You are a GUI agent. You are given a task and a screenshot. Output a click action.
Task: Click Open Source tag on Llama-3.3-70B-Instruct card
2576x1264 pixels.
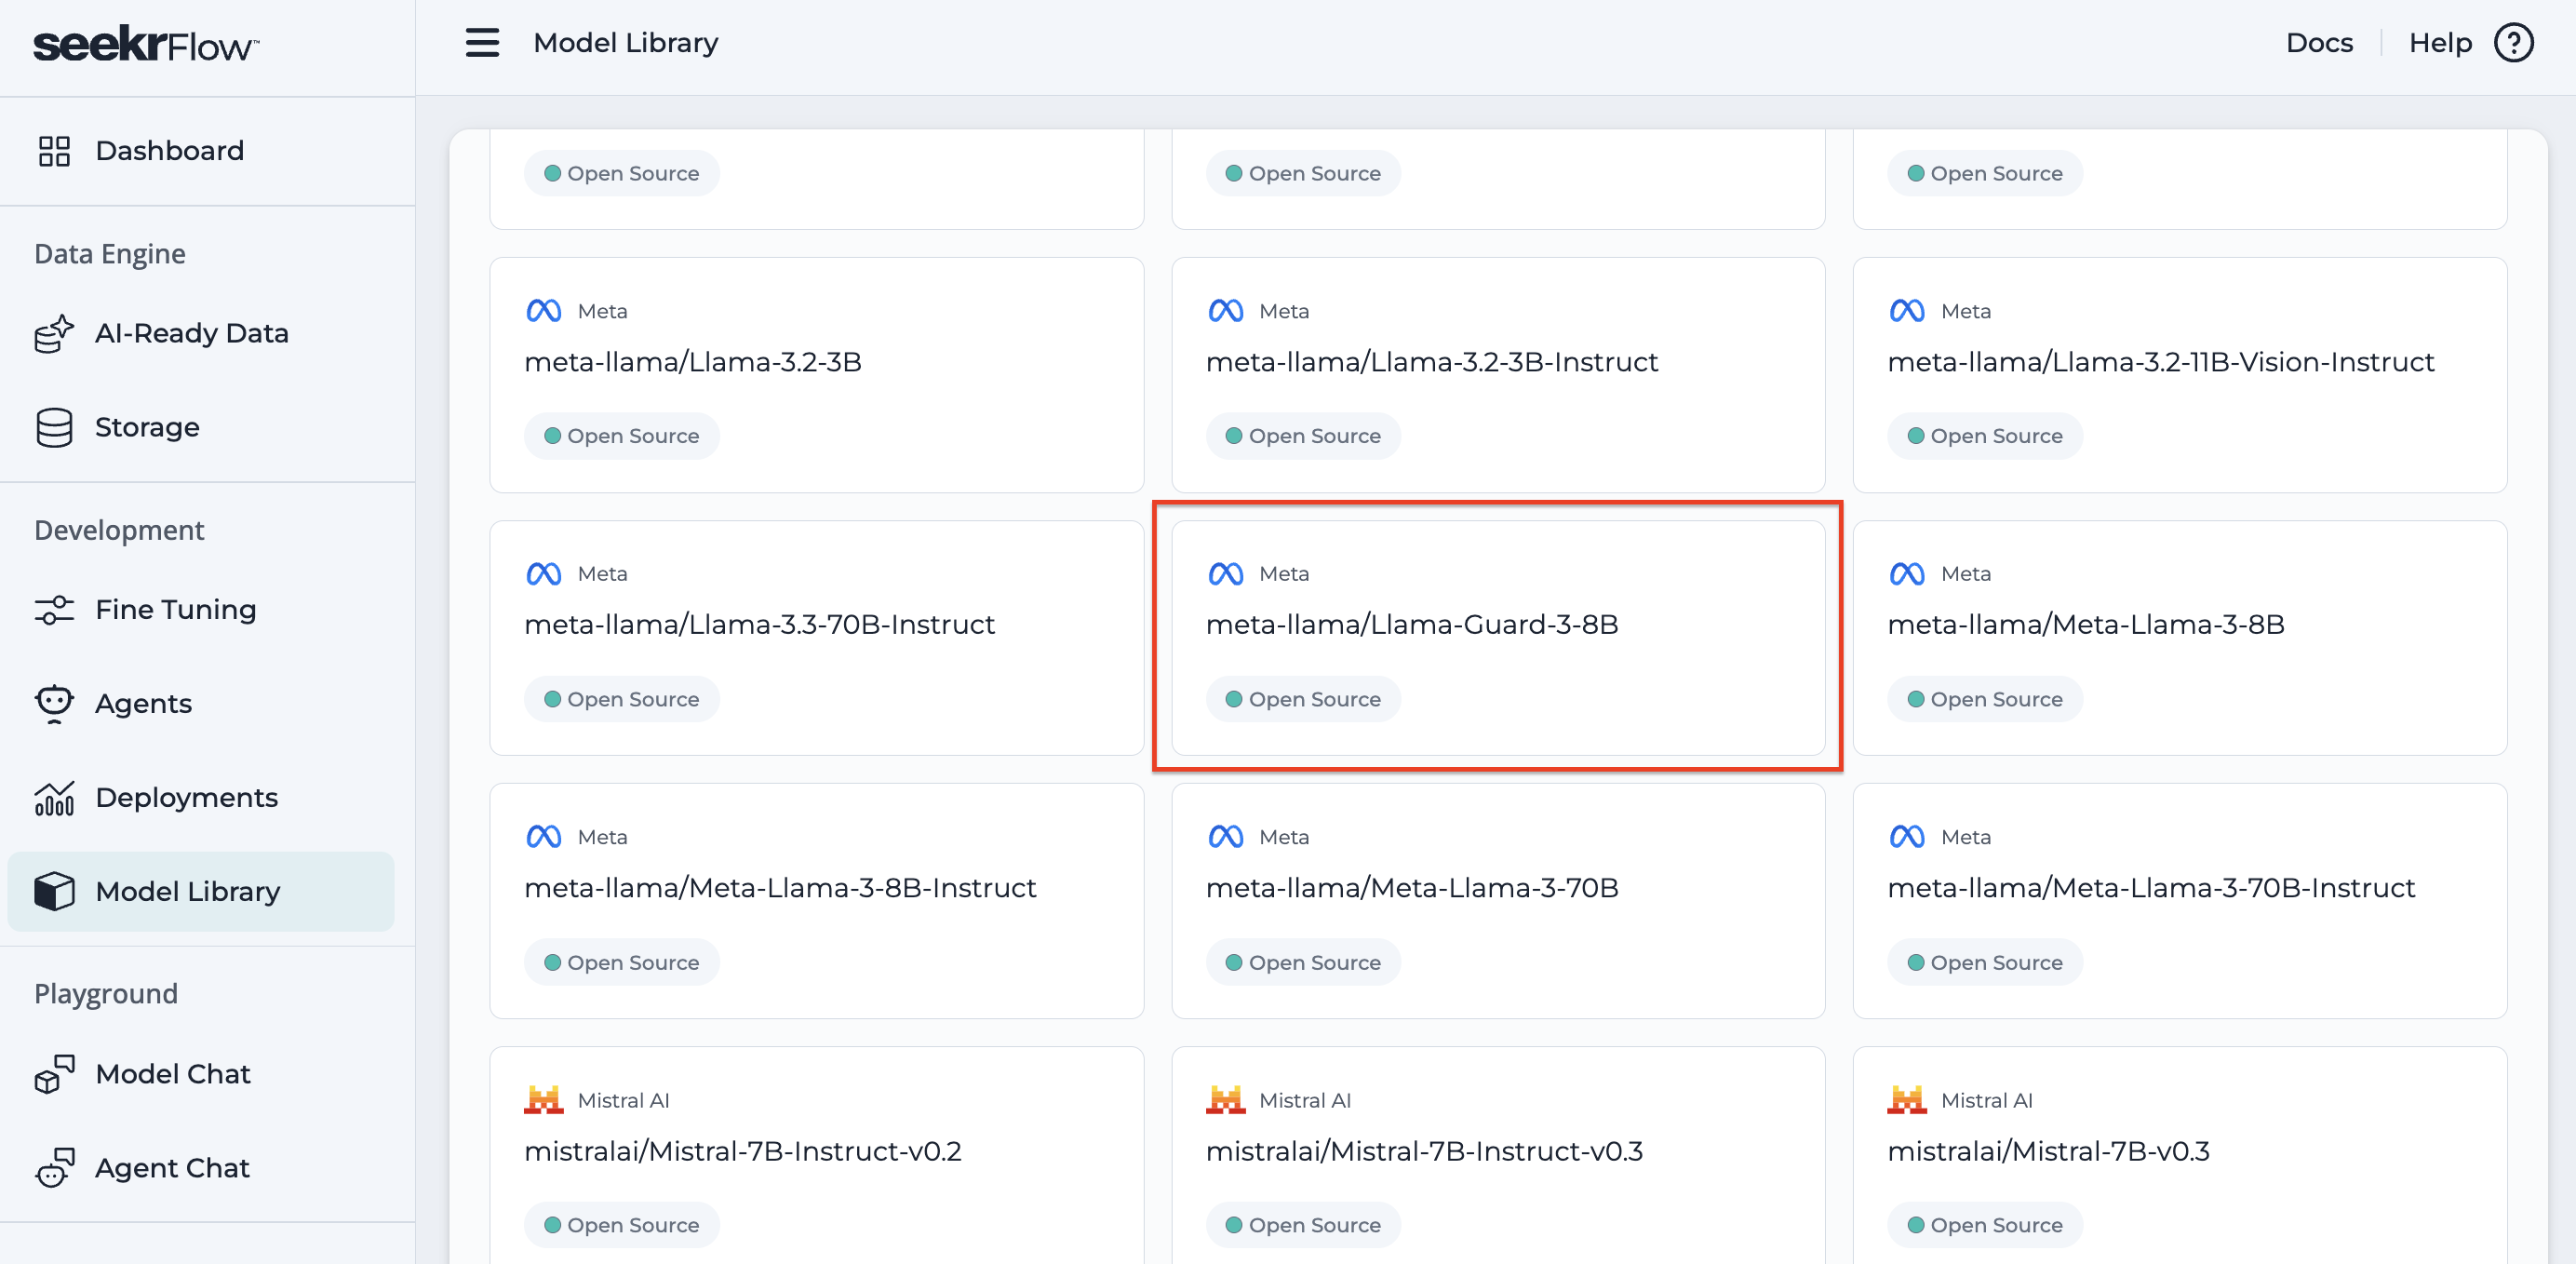[x=622, y=699]
